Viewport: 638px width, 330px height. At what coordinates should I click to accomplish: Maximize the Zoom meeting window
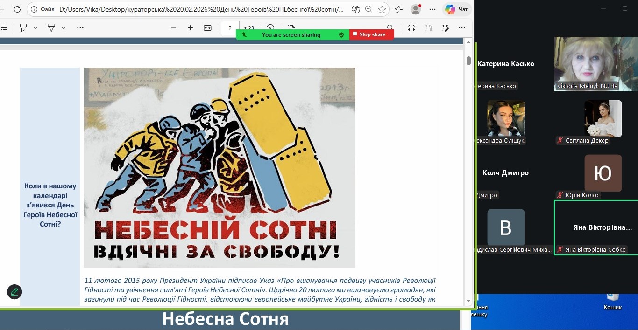coord(625,8)
